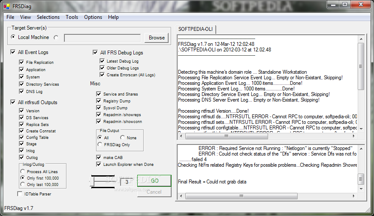This screenshot has width=374, height=216.
Task: Click the target server name input field
Action: [103, 38]
